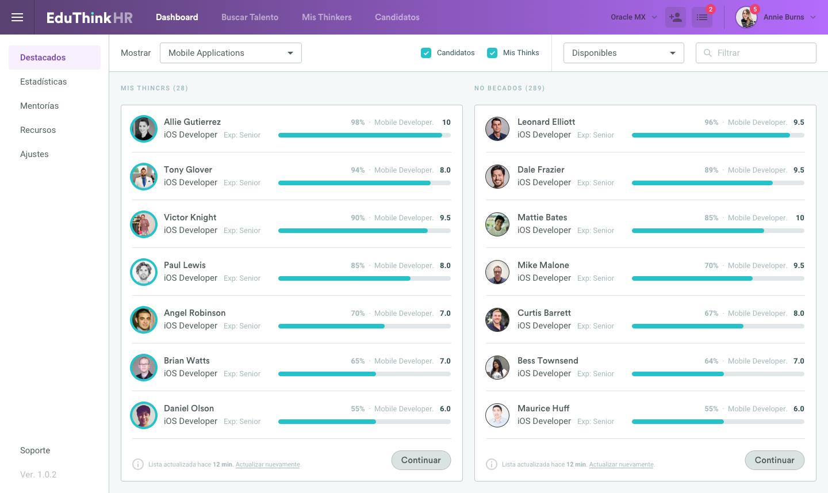The height and width of the screenshot is (493, 828).
Task: Focus the Filtrar search field
Action: pyautogui.click(x=756, y=53)
